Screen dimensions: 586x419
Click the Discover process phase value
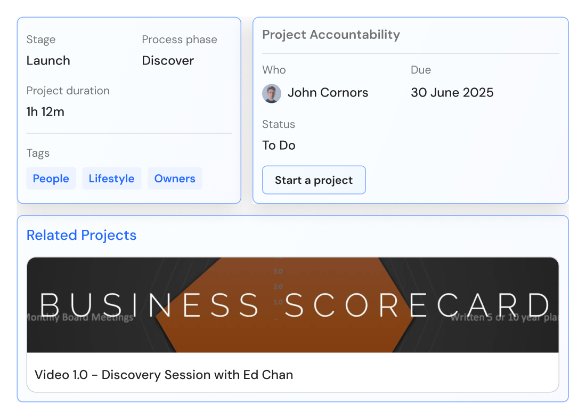[x=168, y=61]
